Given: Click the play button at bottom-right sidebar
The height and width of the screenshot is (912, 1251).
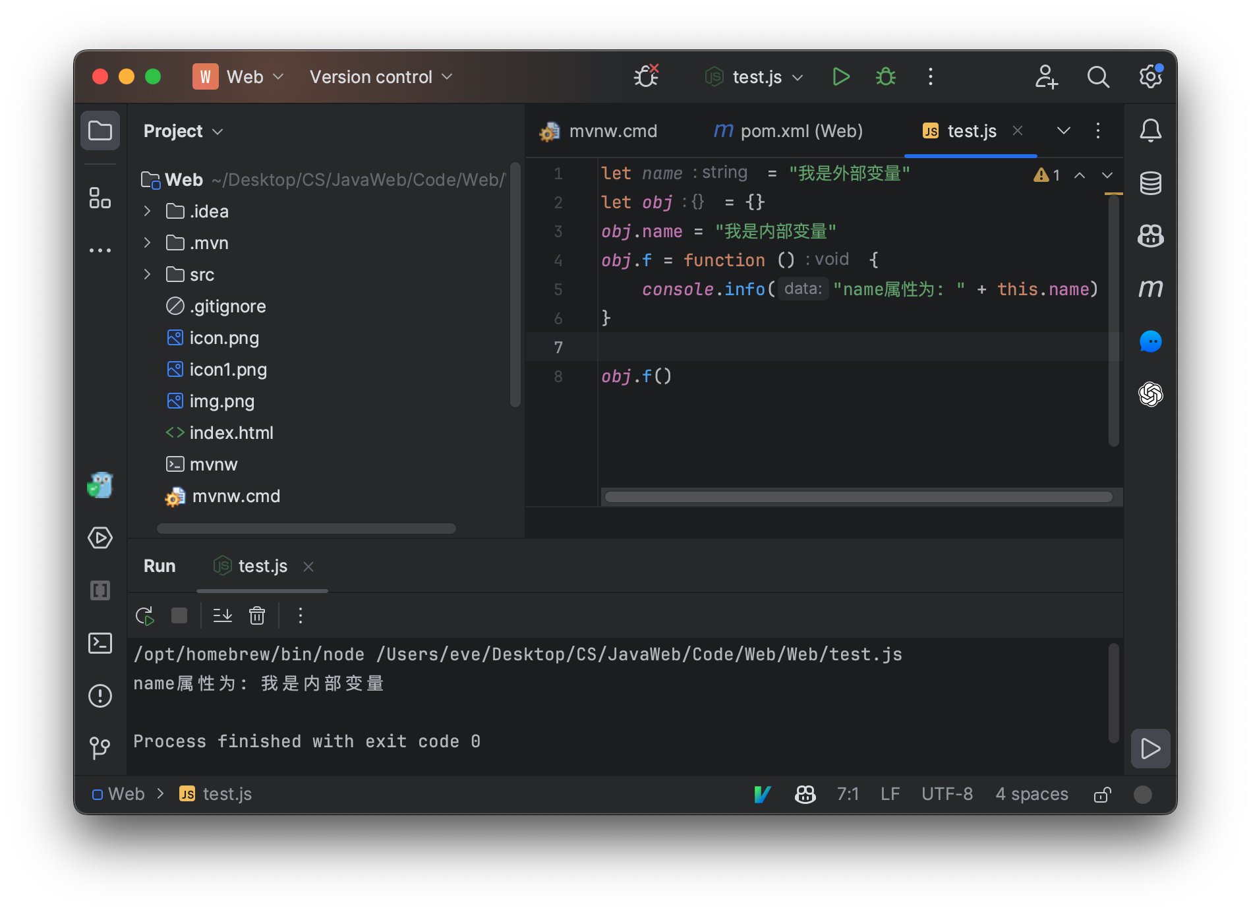Looking at the screenshot, I should tap(1151, 749).
